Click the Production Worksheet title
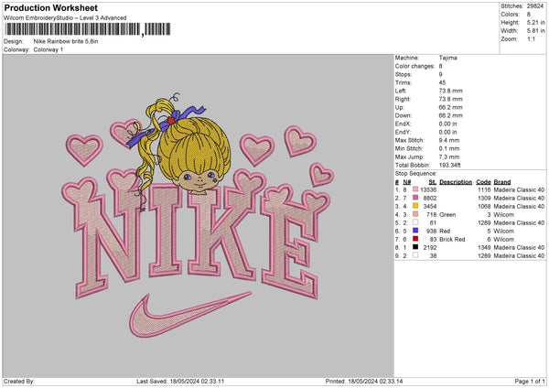Viewport: 549px width, 388px height. (50, 7)
